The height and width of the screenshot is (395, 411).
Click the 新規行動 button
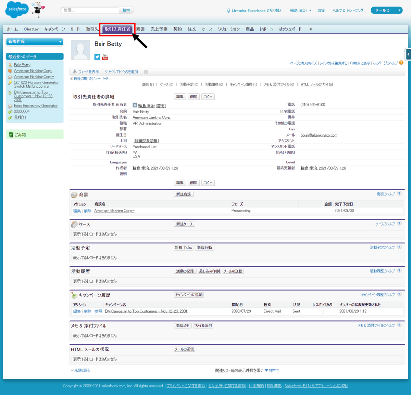coord(204,248)
